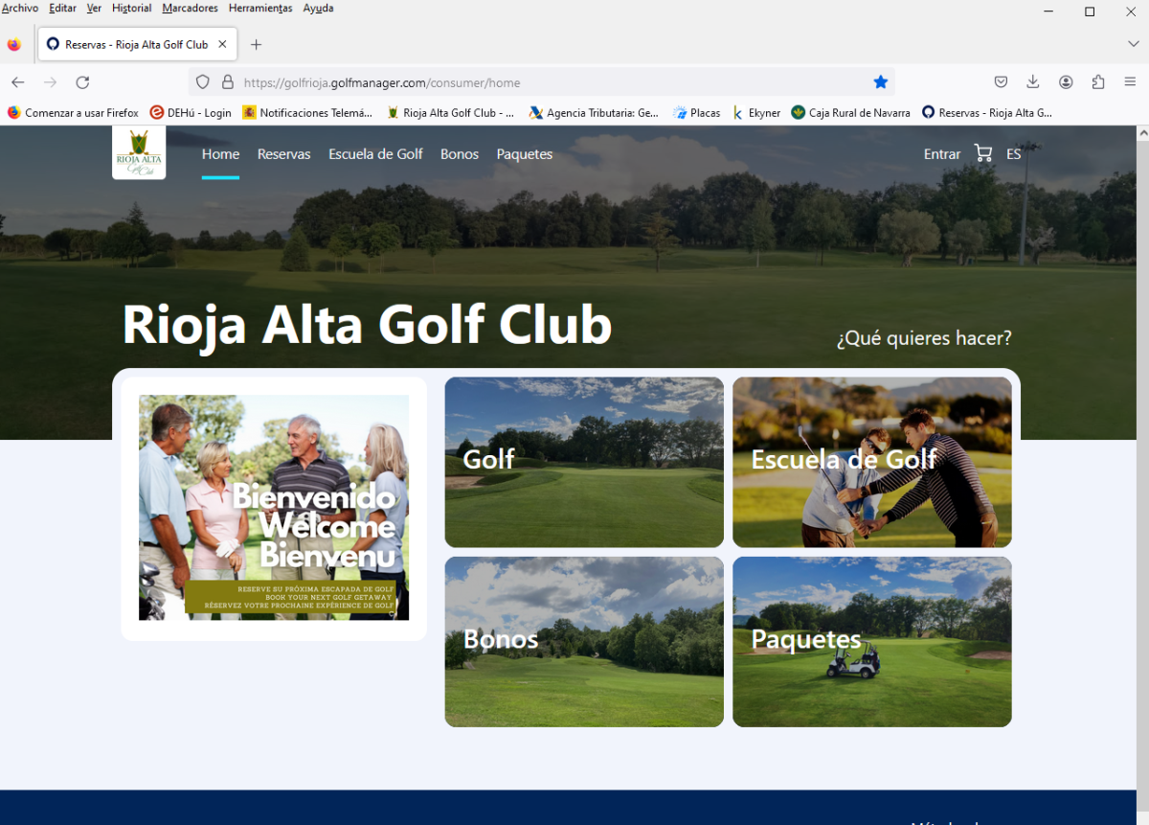
Task: Open the Historial menu
Action: click(131, 8)
